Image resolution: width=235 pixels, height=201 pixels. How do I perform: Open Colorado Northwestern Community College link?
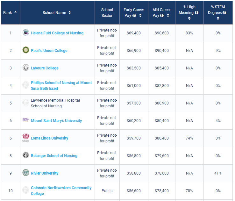pos(61,191)
